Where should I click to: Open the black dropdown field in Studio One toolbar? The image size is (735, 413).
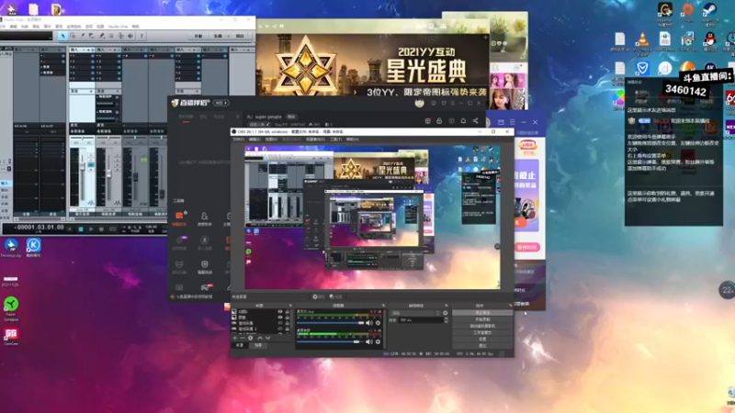(x=27, y=36)
